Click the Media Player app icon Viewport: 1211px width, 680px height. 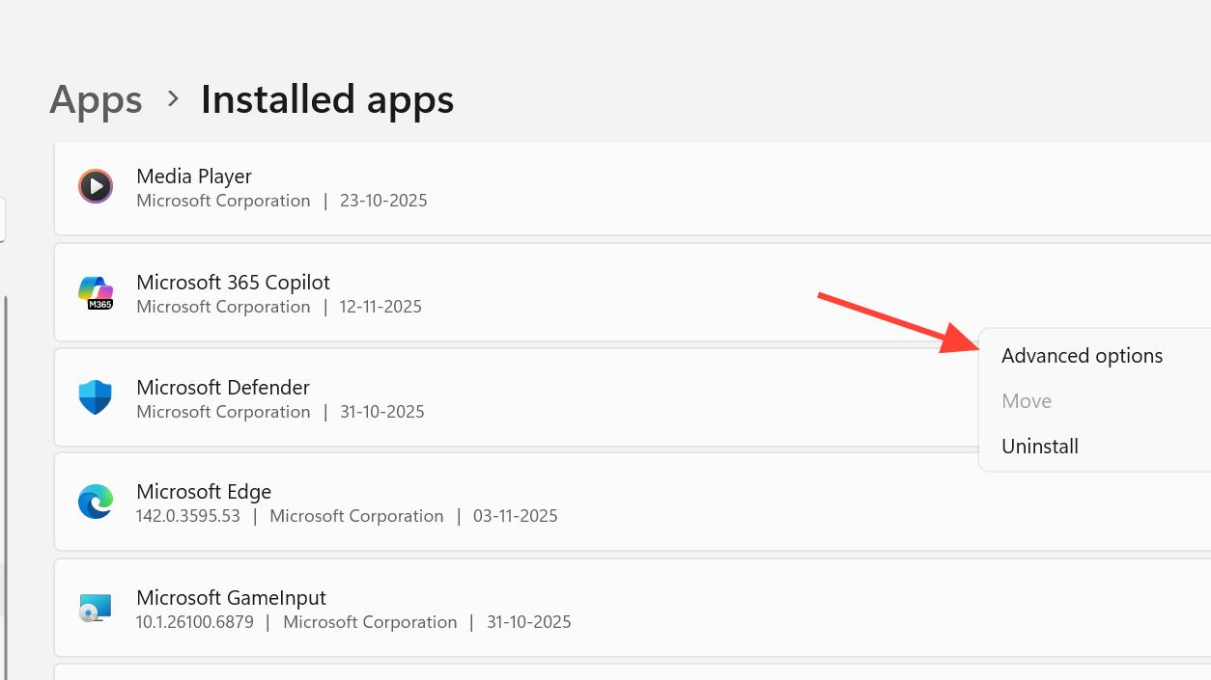tap(96, 186)
